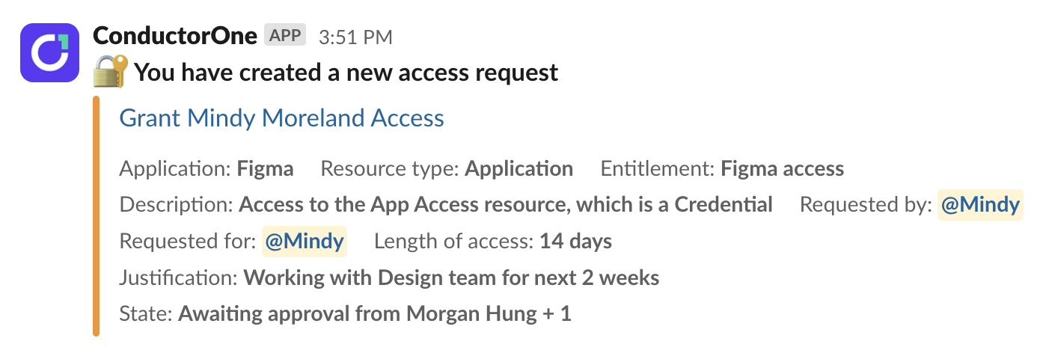Open the Grant Mindy Moreland Access link
The height and width of the screenshot is (359, 1043).
282,117
